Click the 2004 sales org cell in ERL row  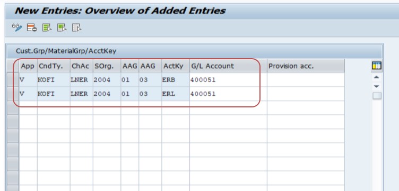(107, 94)
